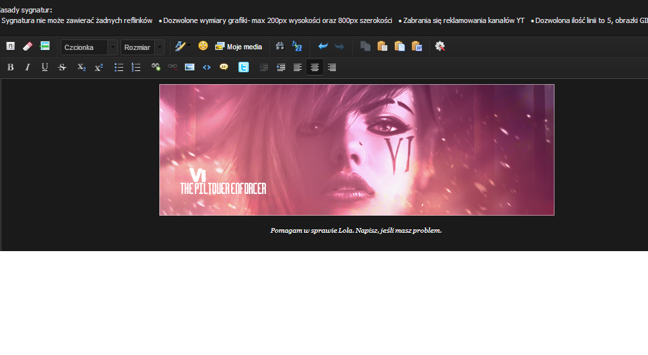
Task: Click the decrease indent icon
Action: [x=263, y=67]
